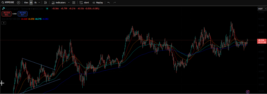Expand favorite indicators dropdown arrow
This screenshot has width=267, height=94.
(x=69, y=3)
